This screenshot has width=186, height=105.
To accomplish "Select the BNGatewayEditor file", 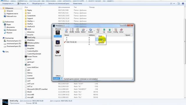I will 33,43.
